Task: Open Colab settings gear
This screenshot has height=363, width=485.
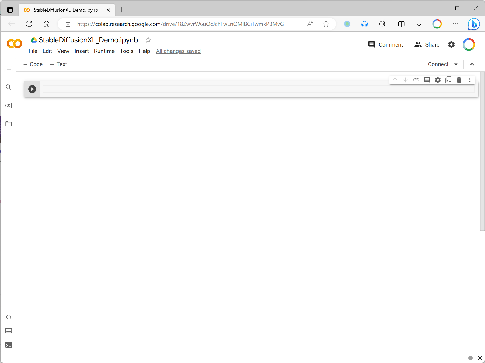Action: [451, 44]
